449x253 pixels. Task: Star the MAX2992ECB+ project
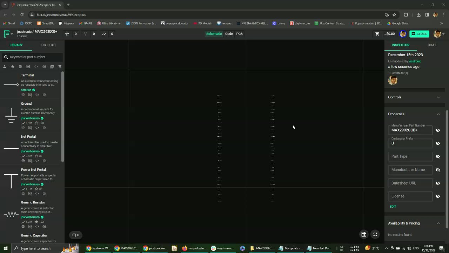[x=67, y=34]
